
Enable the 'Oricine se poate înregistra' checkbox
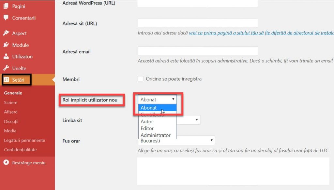pyautogui.click(x=141, y=79)
